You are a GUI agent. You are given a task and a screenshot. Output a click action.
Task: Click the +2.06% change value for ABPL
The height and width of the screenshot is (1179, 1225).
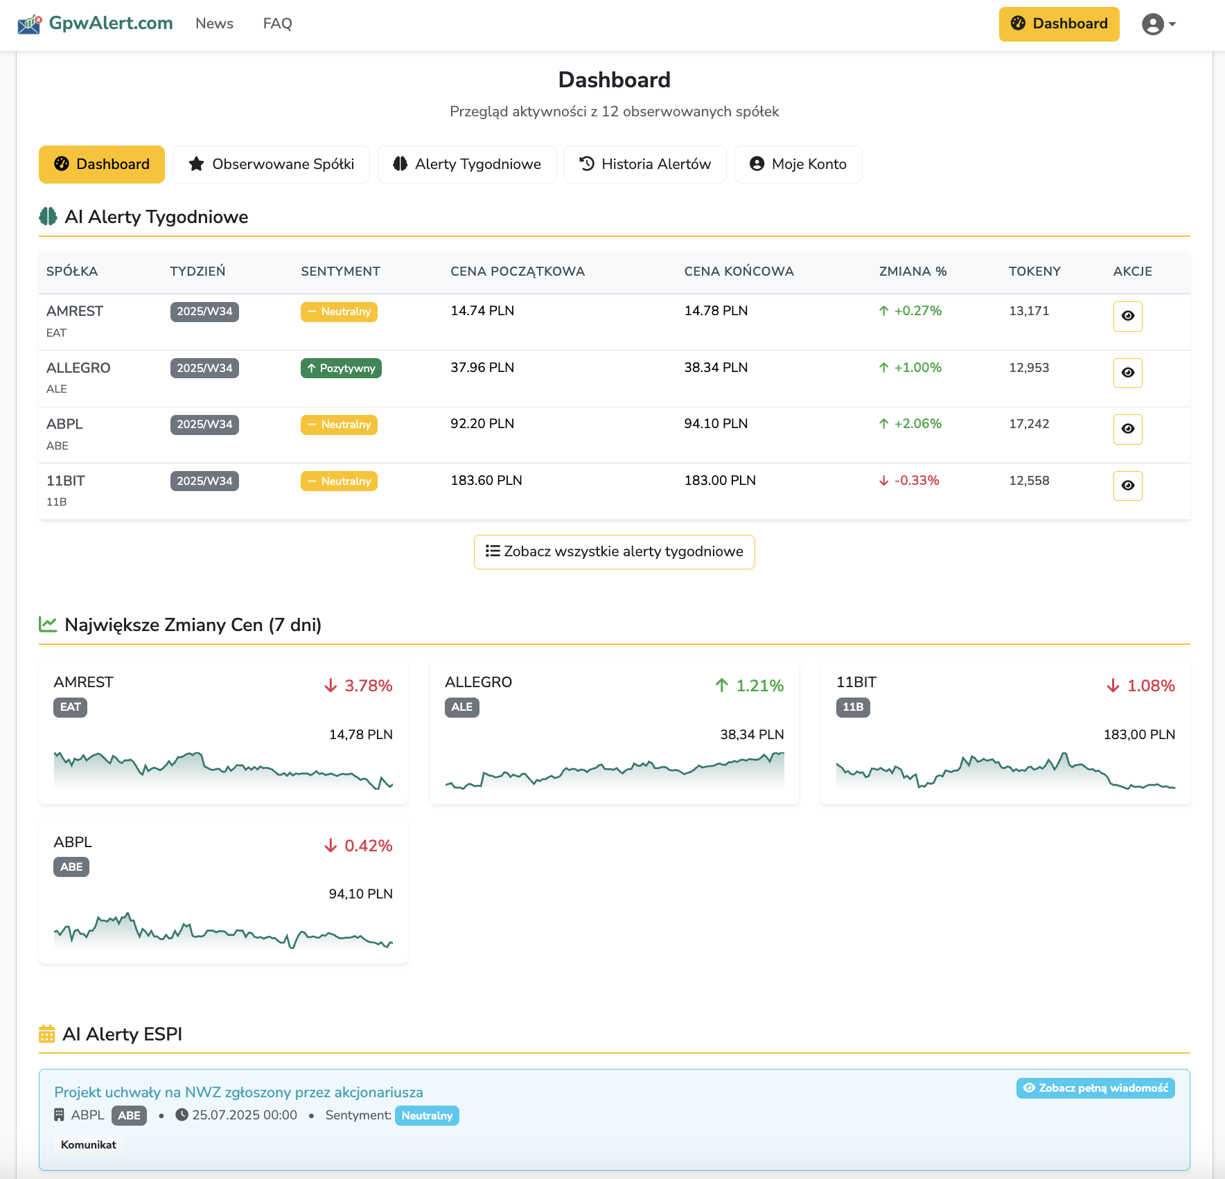click(x=910, y=424)
